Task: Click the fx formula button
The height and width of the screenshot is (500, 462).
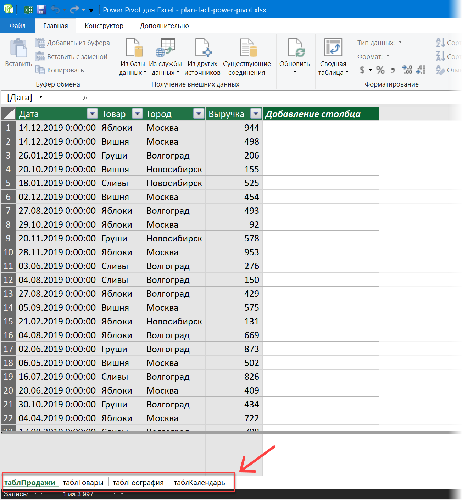Action: pyautogui.click(x=85, y=97)
